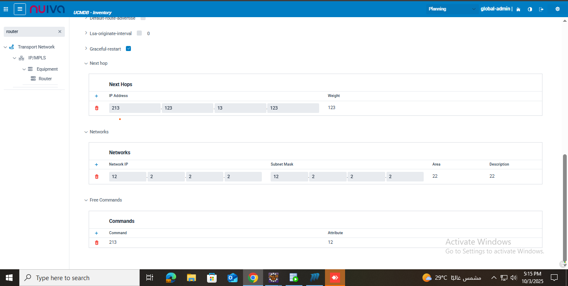This screenshot has width=568, height=286.
Task: Open the apps grid icon
Action: pos(6,9)
